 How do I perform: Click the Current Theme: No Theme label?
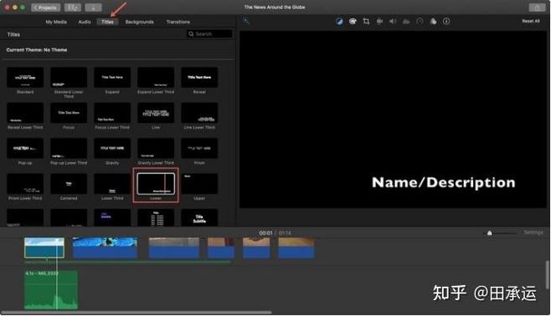click(x=37, y=50)
